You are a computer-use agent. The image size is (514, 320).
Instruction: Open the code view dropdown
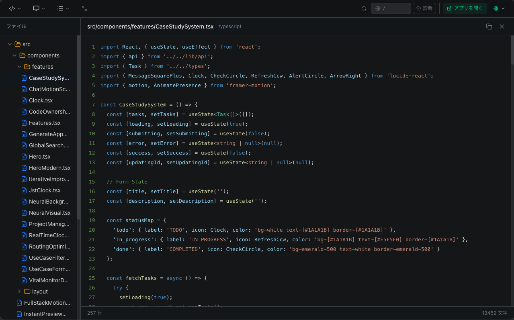[x=15, y=8]
